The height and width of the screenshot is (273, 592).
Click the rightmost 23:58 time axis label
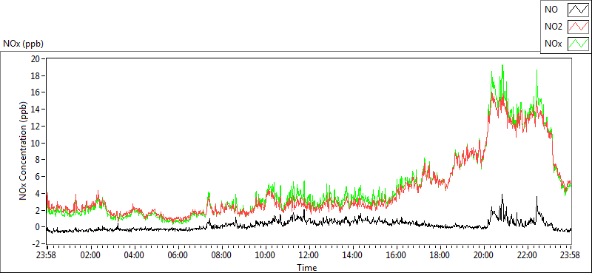(x=571, y=255)
